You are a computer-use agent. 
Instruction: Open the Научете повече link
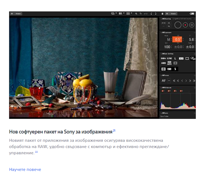tap(25, 169)
